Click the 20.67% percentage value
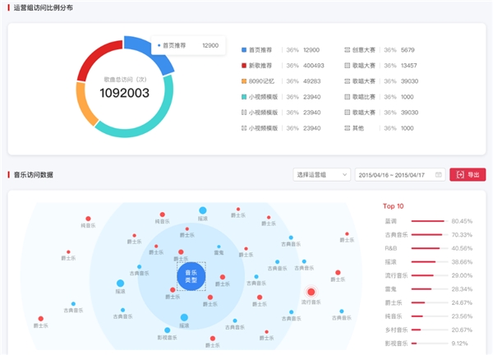 pyautogui.click(x=462, y=330)
